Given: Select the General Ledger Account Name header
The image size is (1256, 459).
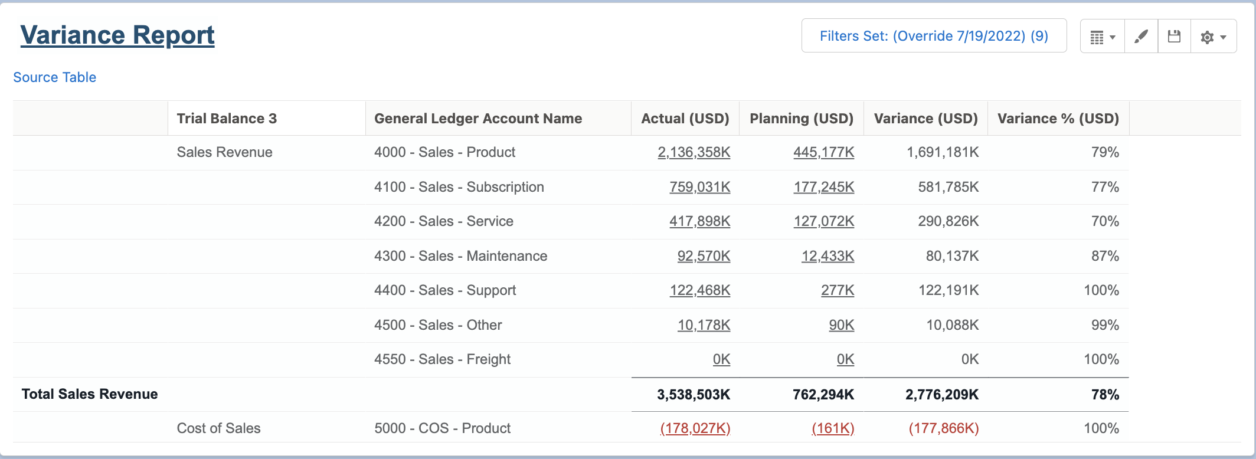Looking at the screenshot, I should [477, 119].
